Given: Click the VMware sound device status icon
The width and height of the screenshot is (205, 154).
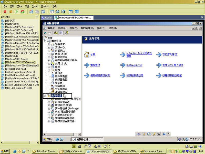Looking at the screenshot, I should coord(200,146).
